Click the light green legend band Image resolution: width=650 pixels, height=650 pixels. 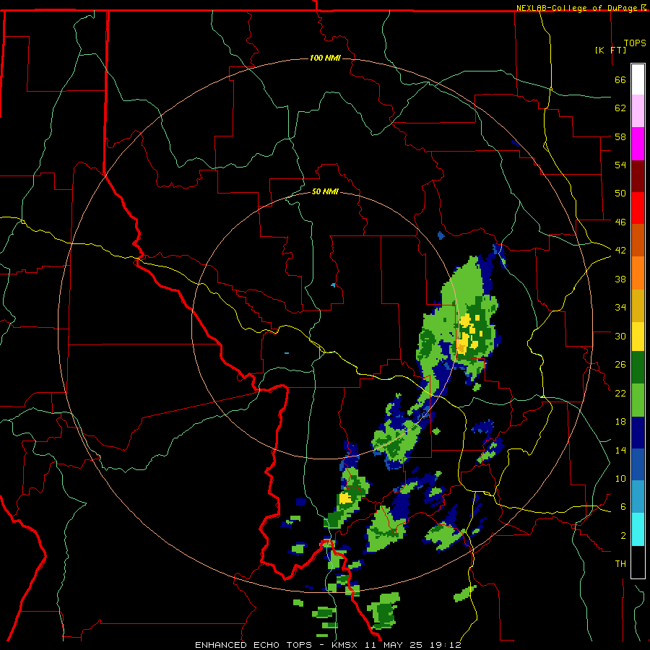[638, 400]
